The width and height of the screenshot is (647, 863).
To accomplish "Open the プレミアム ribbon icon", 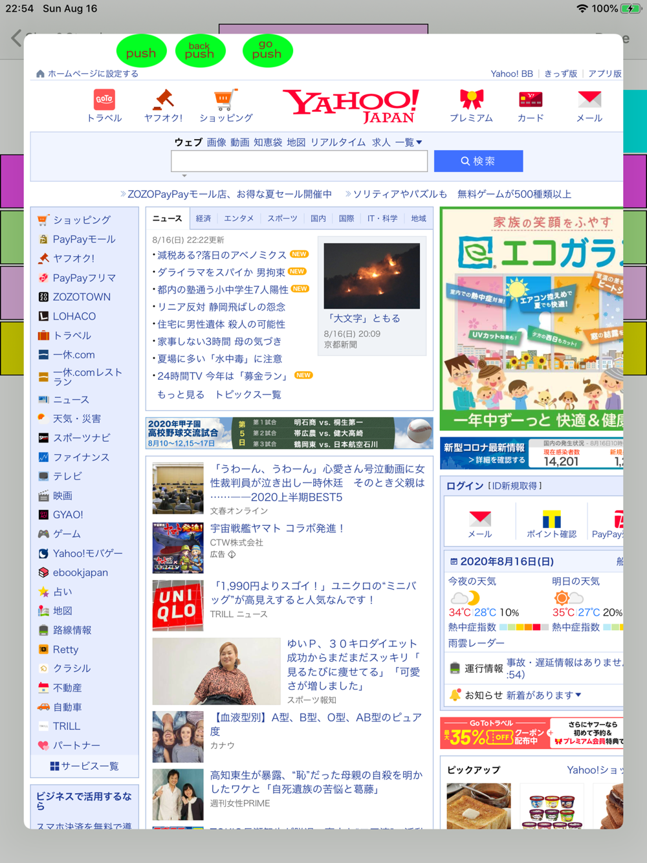I will click(472, 106).
